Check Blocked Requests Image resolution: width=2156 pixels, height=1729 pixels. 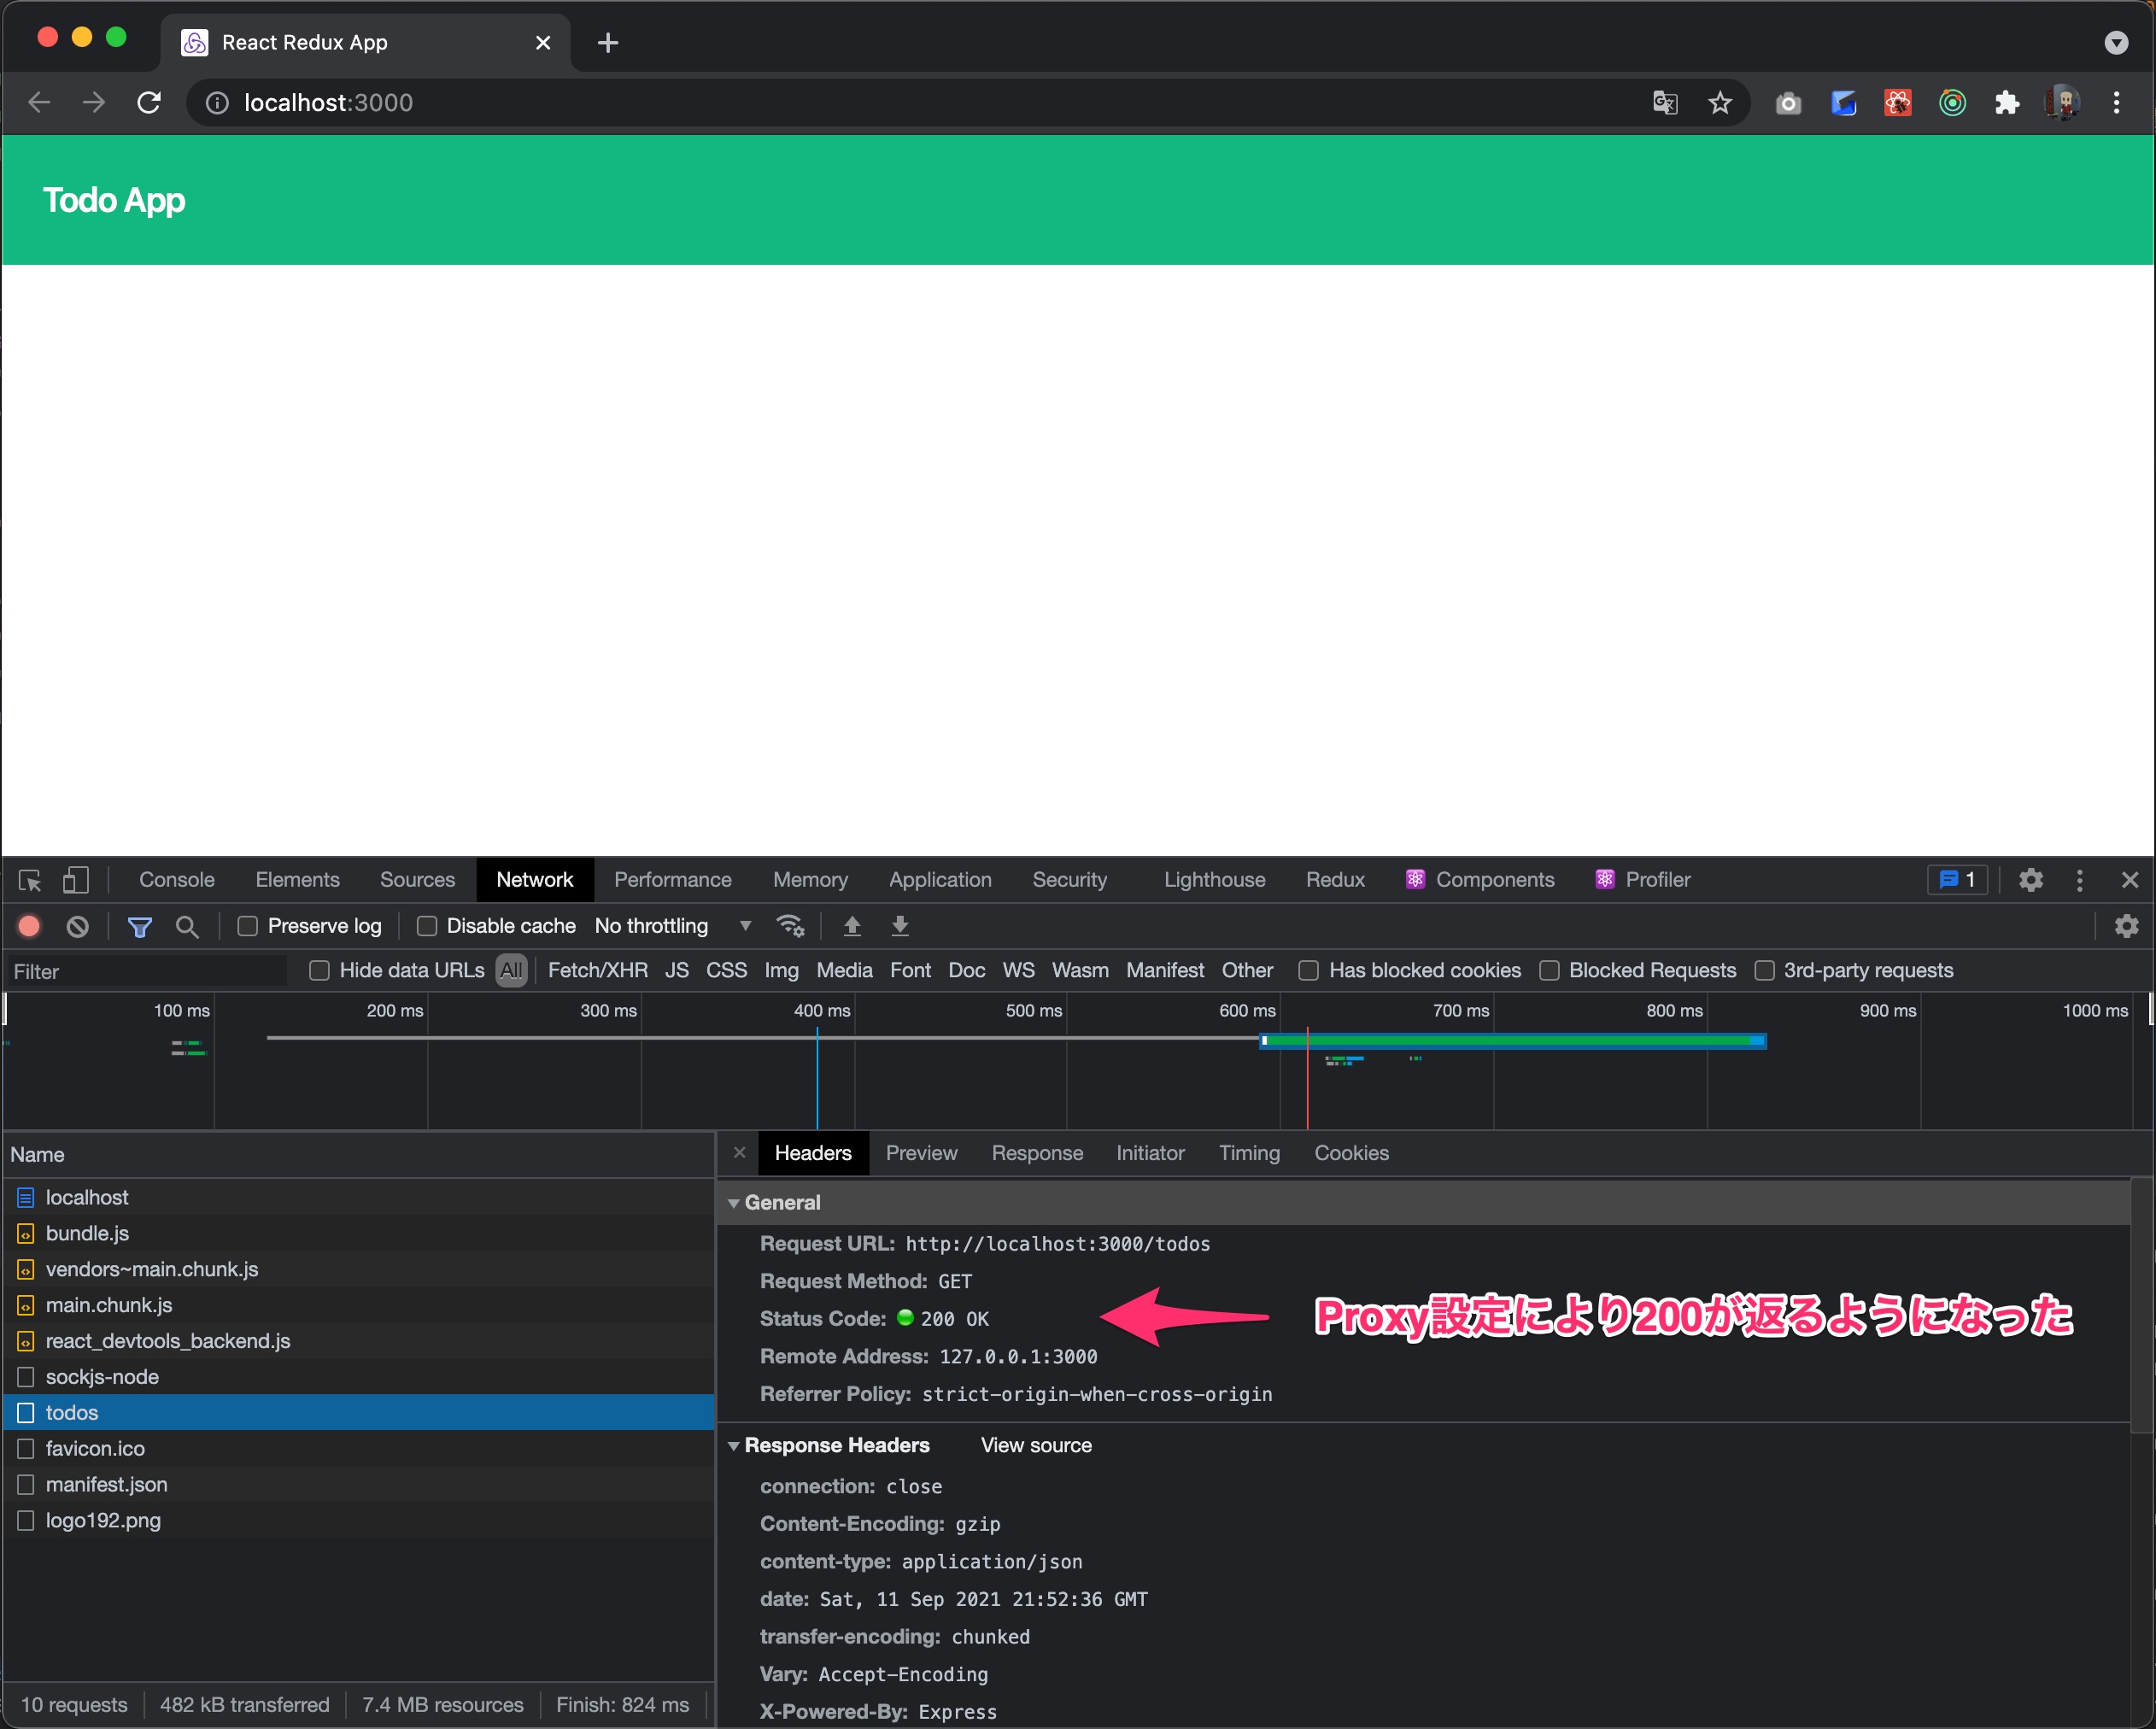coord(1549,970)
